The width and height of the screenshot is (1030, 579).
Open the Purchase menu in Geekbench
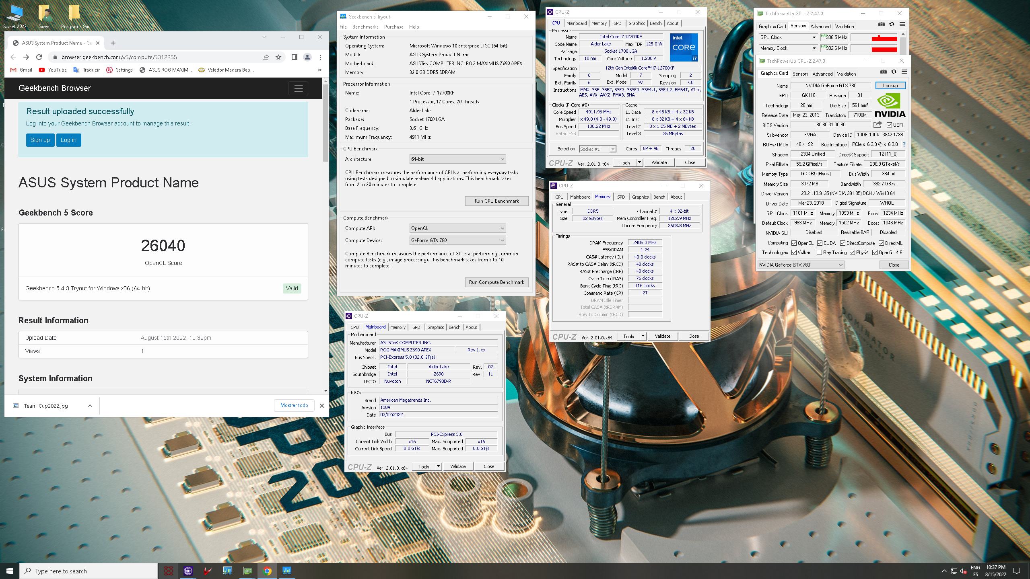(x=393, y=27)
